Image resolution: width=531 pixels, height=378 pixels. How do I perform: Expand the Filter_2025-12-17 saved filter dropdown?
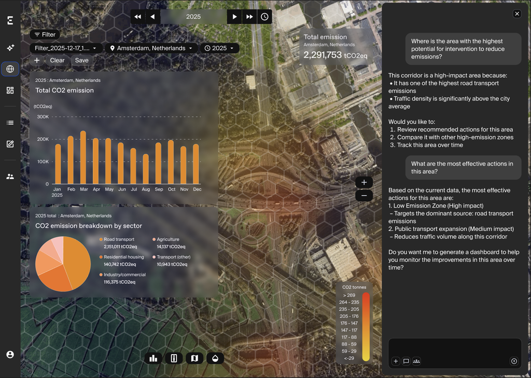[x=66, y=48]
